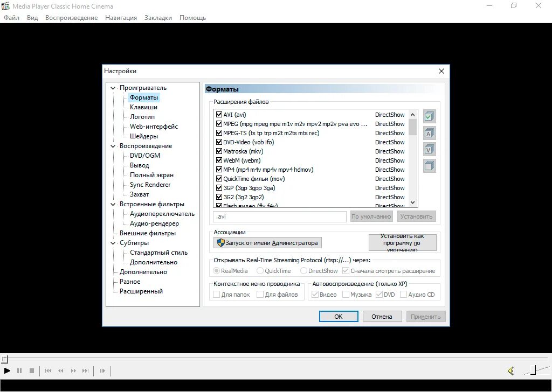
Task: Click the frame step icon
Action: click(102, 370)
